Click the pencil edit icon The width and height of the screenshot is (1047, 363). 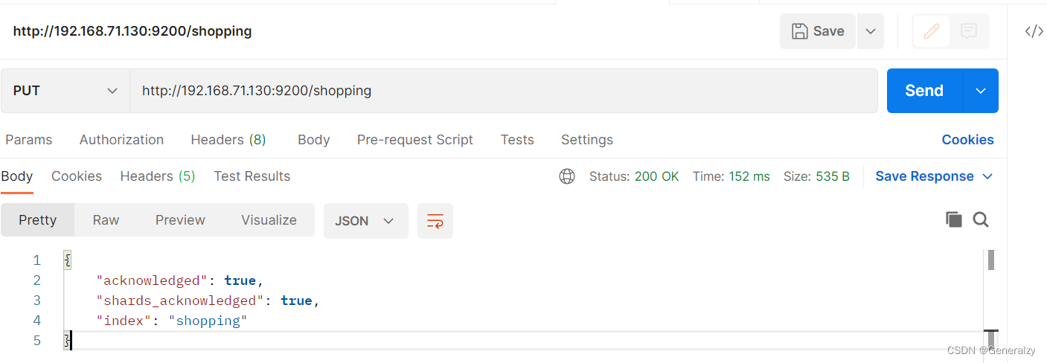coord(931,31)
